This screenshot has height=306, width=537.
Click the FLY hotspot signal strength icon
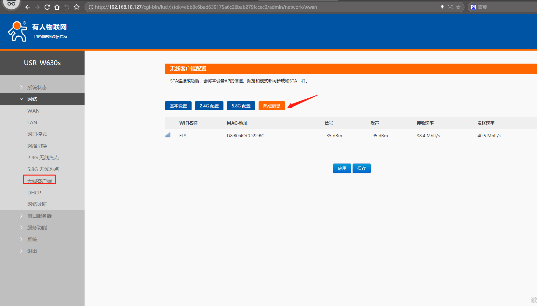(168, 135)
